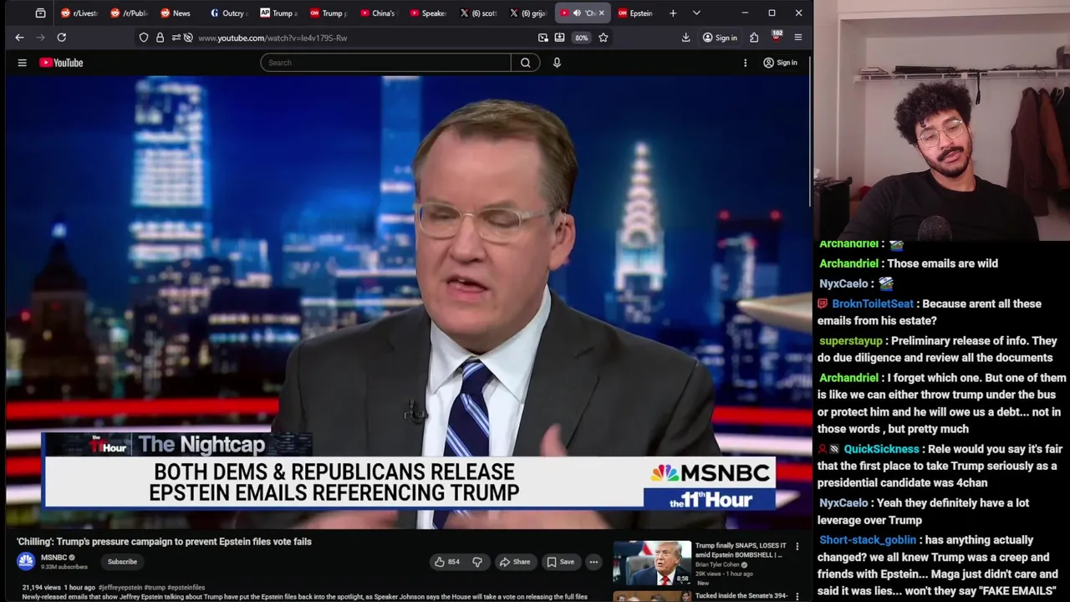Viewport: 1070px width, 602px height.
Task: Click the YouTube search magnifier button
Action: (526, 63)
